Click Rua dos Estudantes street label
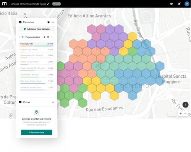 (x=104, y=109)
